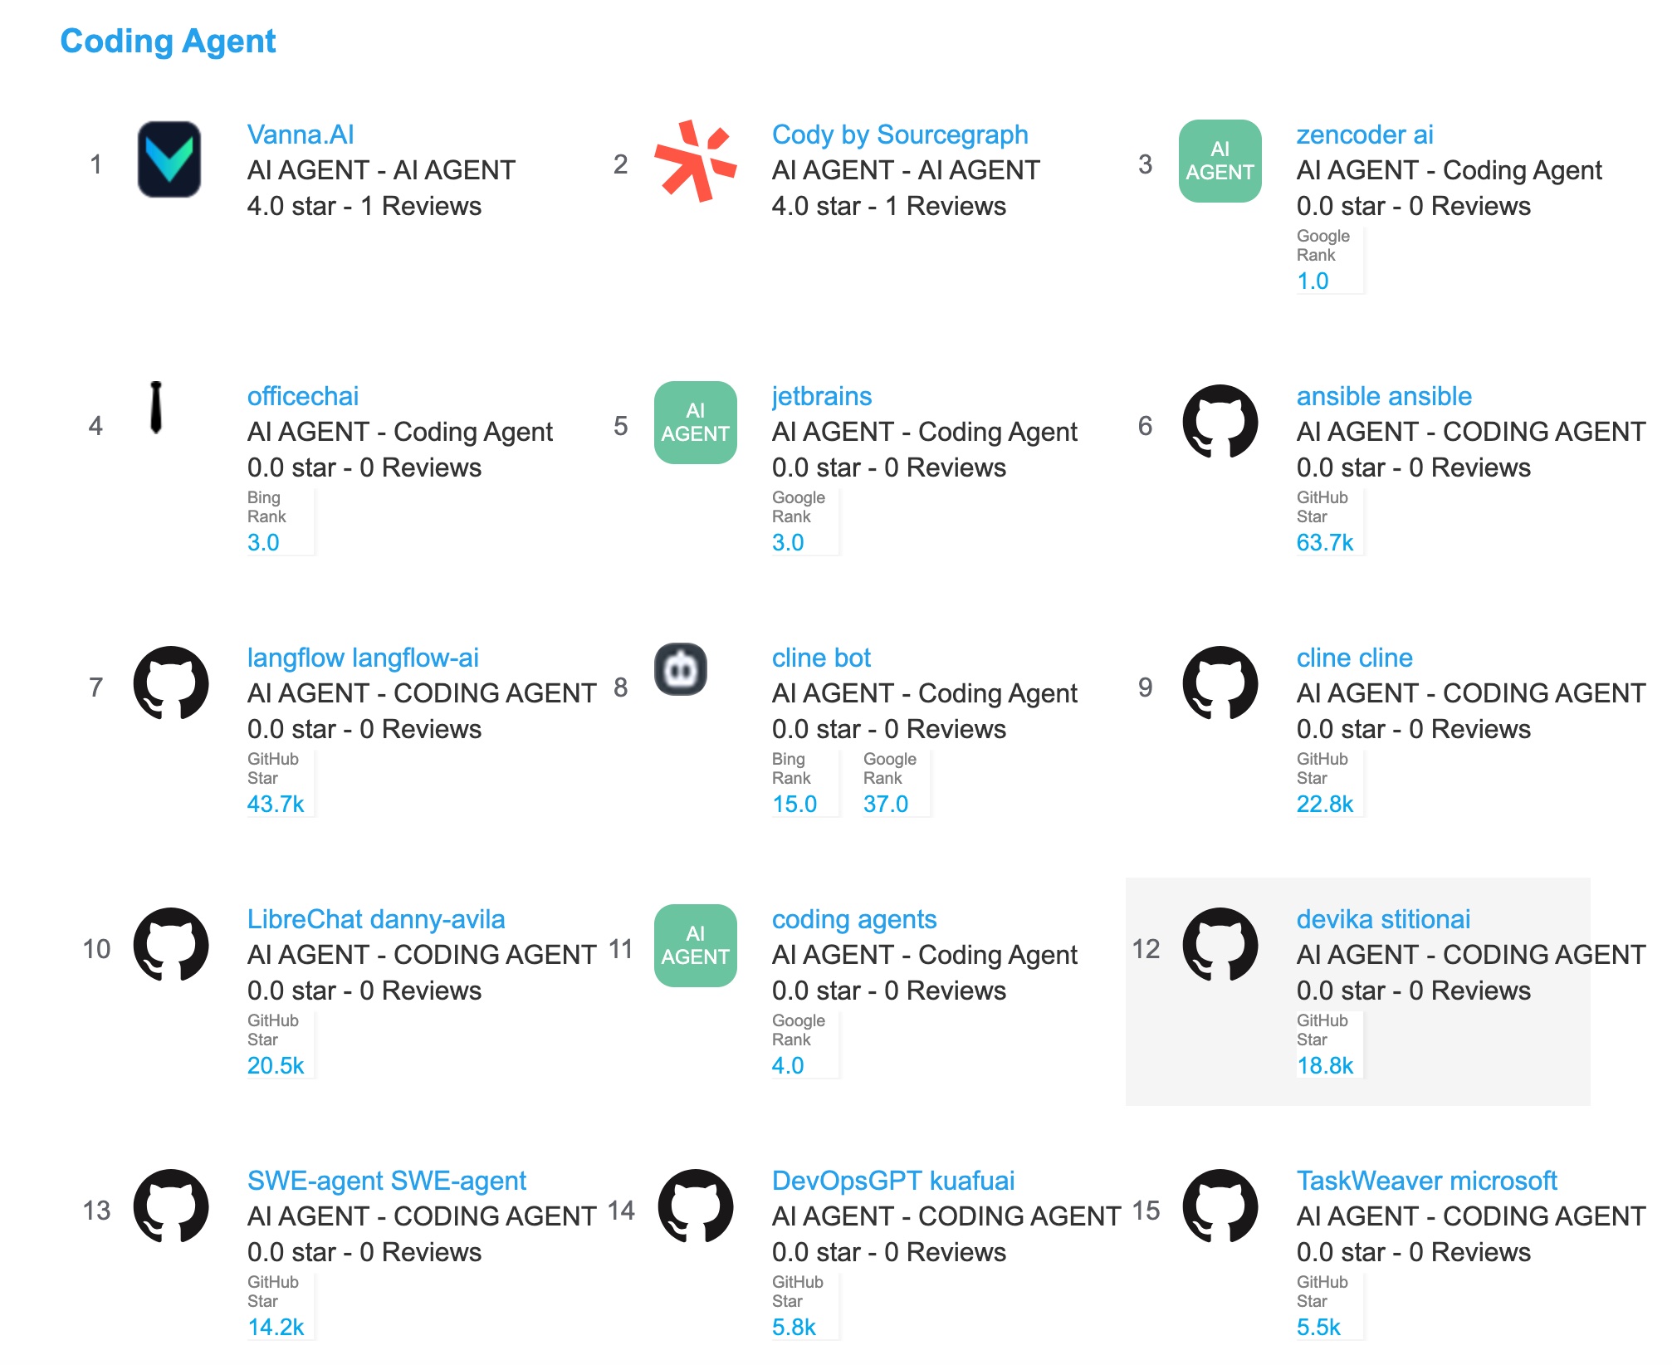Click officechai Bing Rank value 3.0
The width and height of the screenshot is (1672, 1365).
tap(263, 542)
